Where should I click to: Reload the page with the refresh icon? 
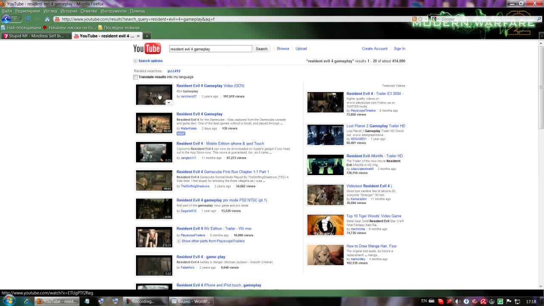point(28,19)
